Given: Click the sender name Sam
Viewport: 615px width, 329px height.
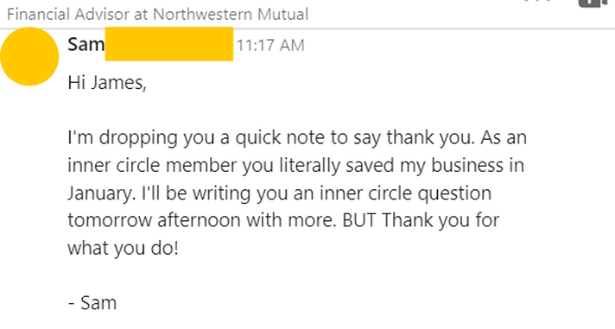Looking at the screenshot, I should 86,44.
